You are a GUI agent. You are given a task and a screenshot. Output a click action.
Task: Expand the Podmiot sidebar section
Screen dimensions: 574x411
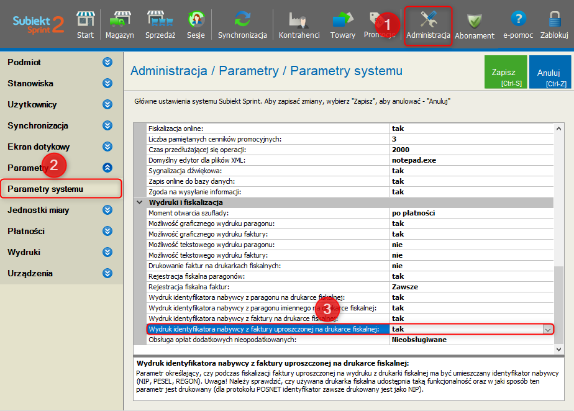[x=107, y=62]
